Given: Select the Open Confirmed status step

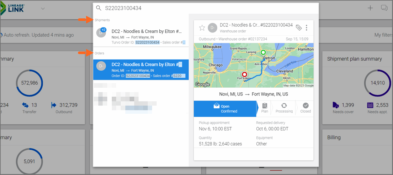Looking at the screenshot, I should click(x=225, y=109).
